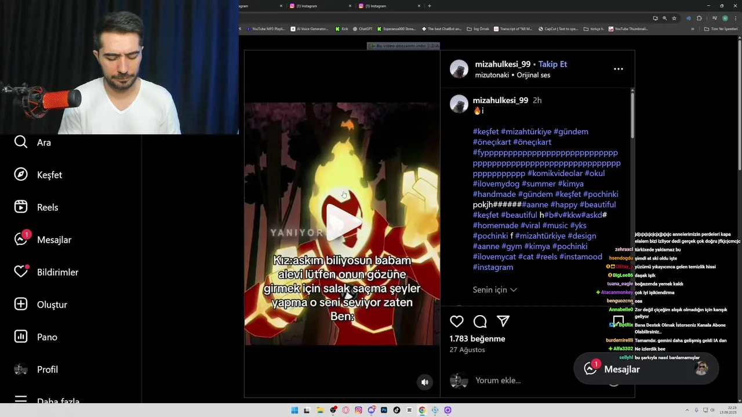Click #komikvideolar hashtag
Image resolution: width=742 pixels, height=417 pixels.
coord(555,173)
